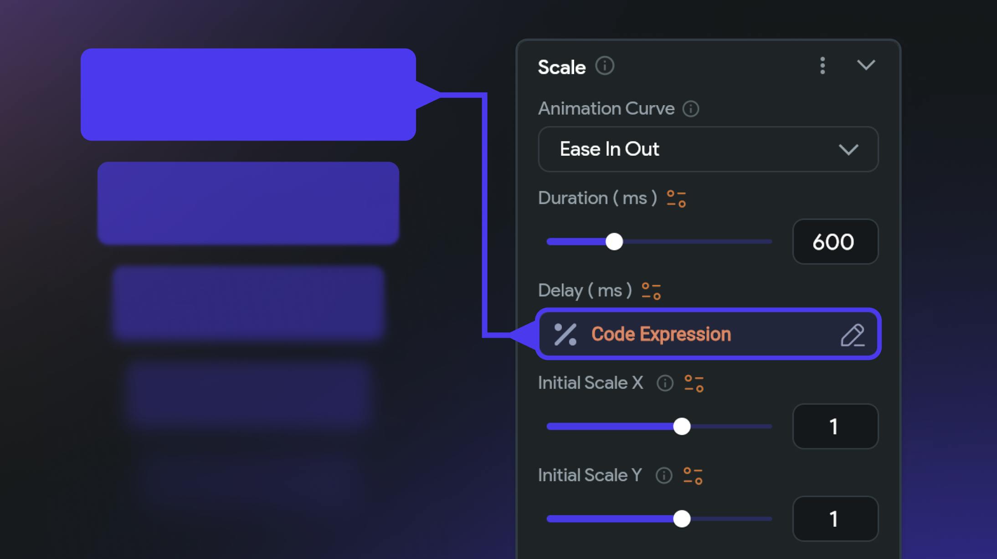Image resolution: width=997 pixels, height=559 pixels.
Task: Click the Ease In Out dropdown arrow
Action: [x=848, y=150]
